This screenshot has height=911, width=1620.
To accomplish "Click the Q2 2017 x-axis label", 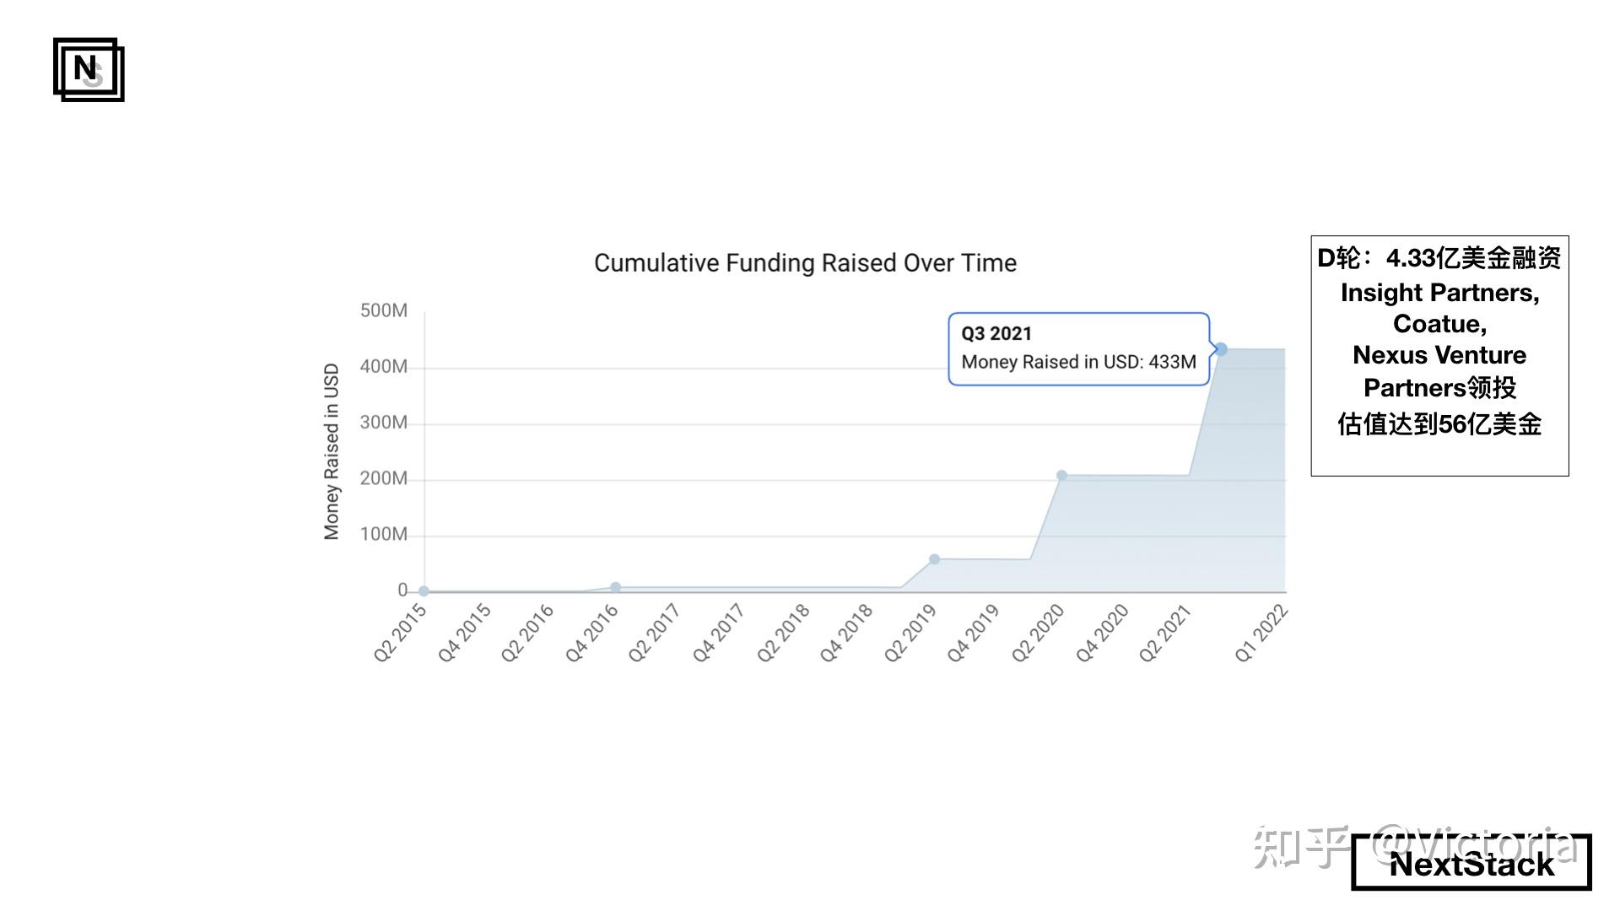I will point(654,633).
